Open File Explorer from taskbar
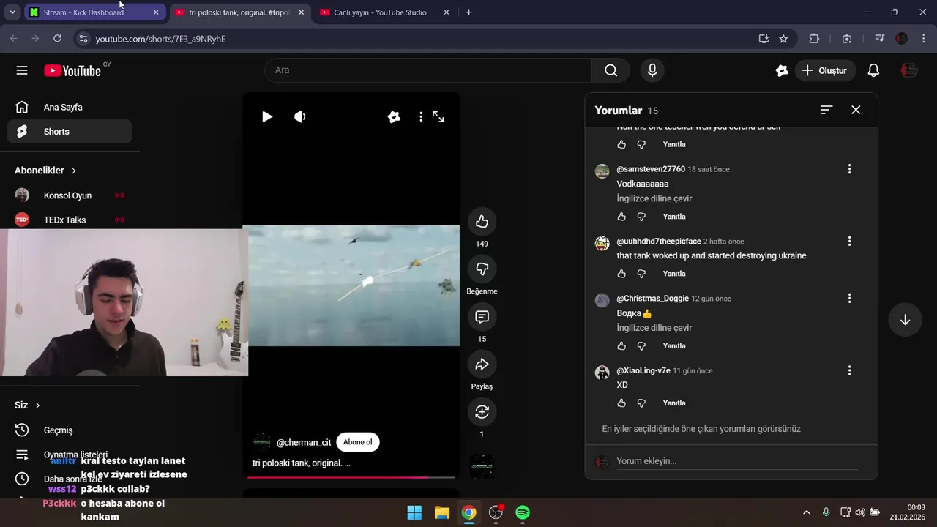 441,512
